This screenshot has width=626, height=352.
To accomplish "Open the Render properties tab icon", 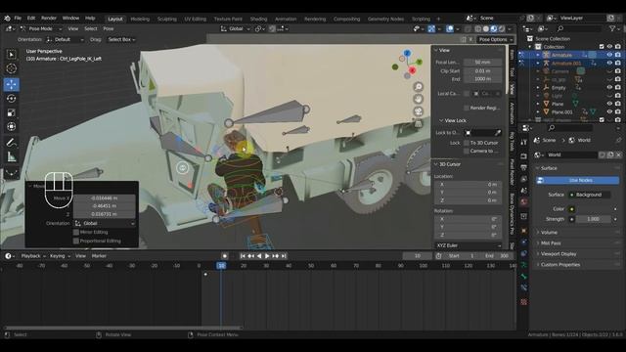I will (524, 156).
